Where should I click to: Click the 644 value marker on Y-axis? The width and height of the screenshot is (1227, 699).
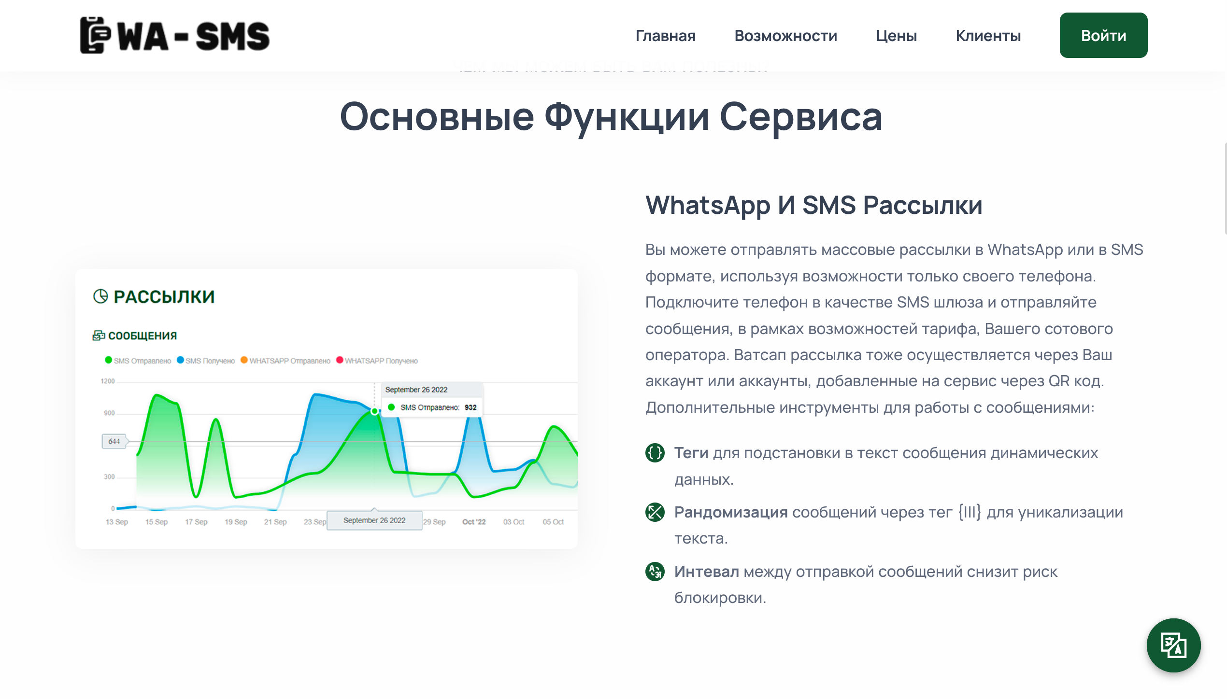pos(114,441)
